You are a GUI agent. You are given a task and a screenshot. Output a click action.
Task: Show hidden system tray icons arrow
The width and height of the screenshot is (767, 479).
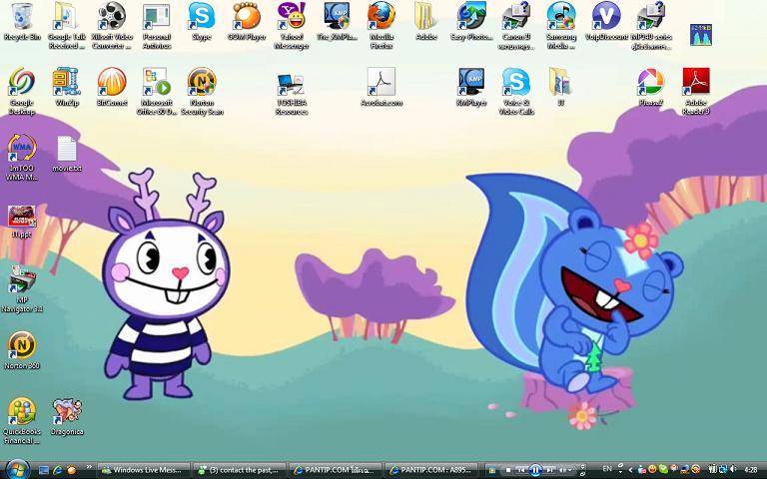click(x=630, y=470)
